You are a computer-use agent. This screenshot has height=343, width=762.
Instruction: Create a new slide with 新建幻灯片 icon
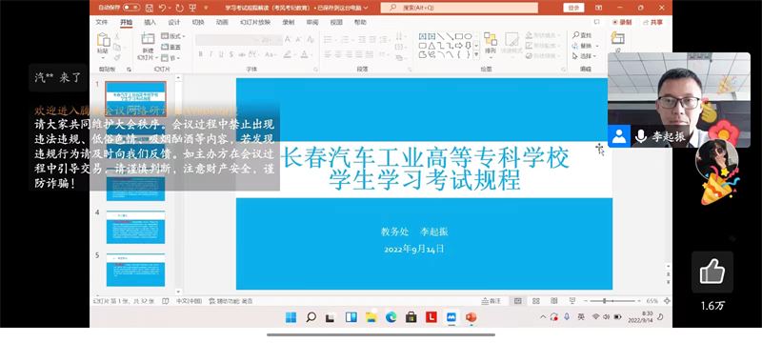point(148,39)
